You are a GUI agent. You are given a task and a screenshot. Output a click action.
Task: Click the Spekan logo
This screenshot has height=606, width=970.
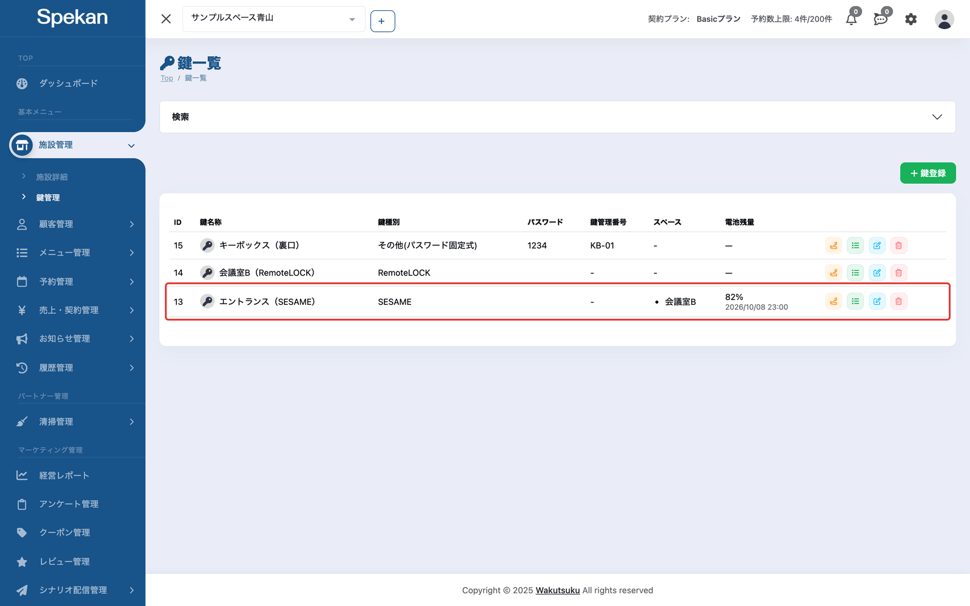[x=72, y=17]
